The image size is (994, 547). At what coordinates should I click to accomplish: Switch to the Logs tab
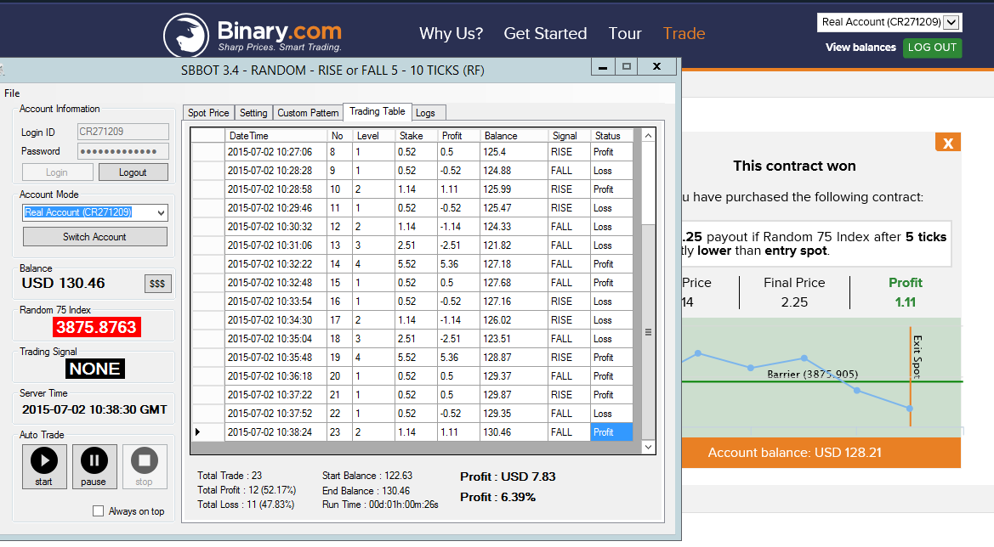(425, 113)
